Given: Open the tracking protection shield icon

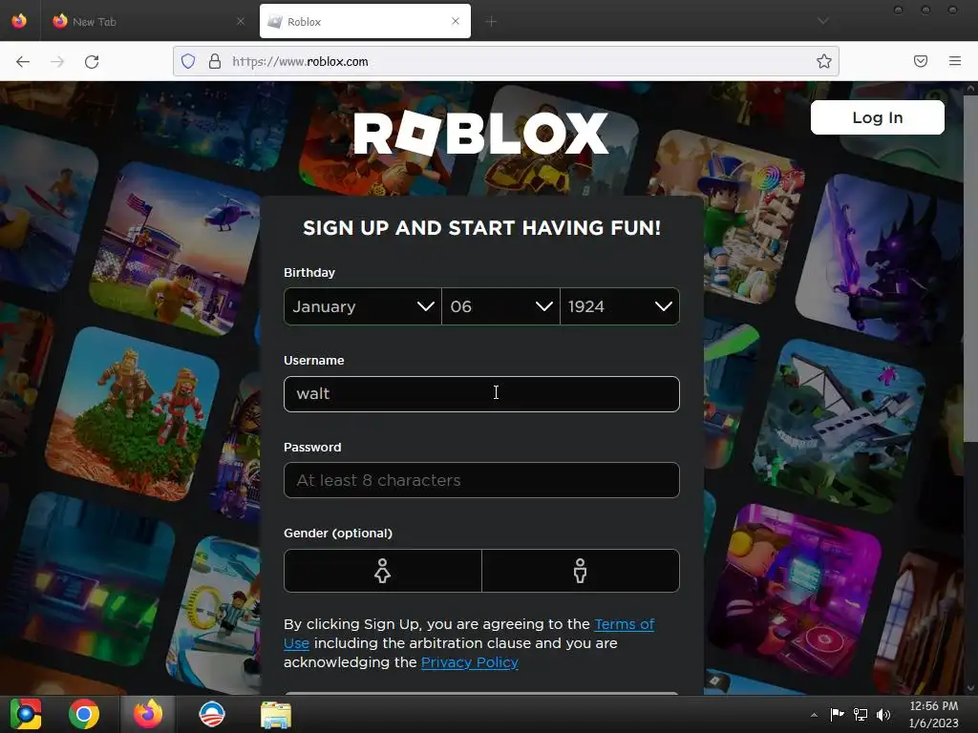Looking at the screenshot, I should coord(188,61).
